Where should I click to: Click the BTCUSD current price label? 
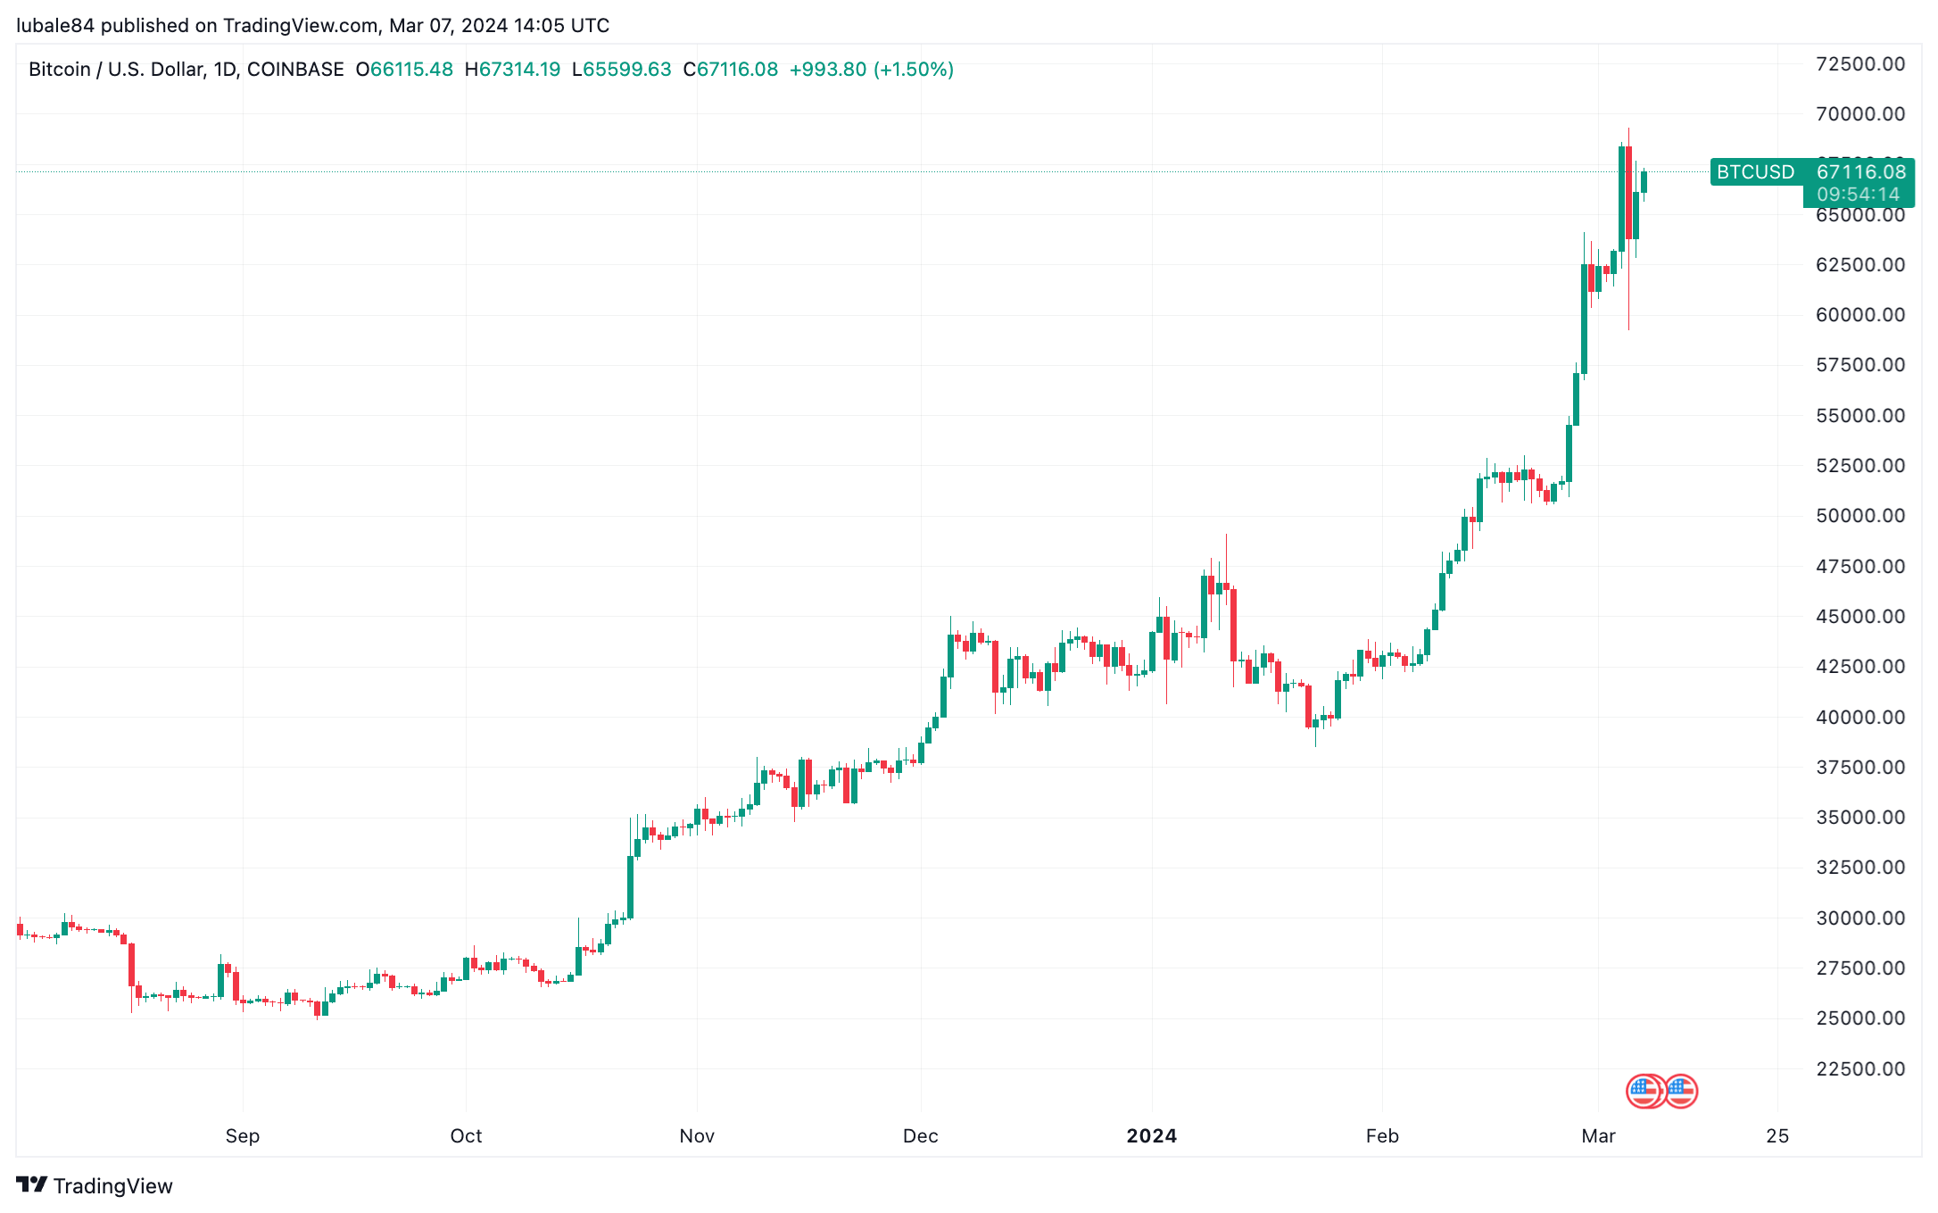(x=1812, y=171)
